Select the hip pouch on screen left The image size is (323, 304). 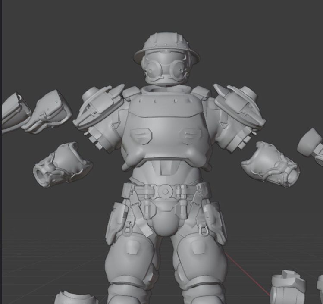coord(116,222)
